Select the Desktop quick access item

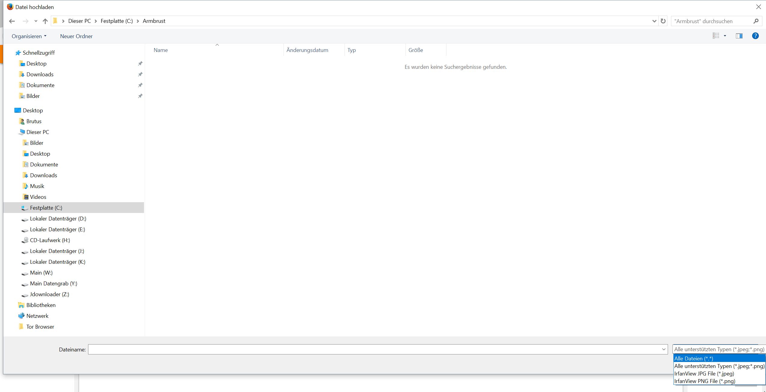coord(36,63)
